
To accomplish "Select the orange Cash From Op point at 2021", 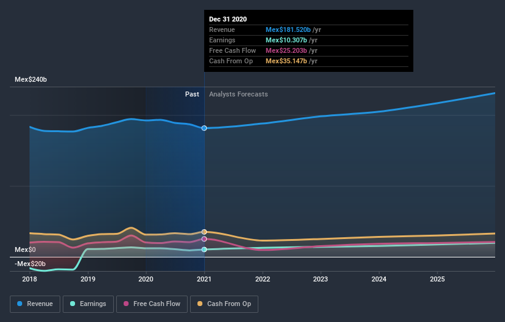I will [x=204, y=232].
